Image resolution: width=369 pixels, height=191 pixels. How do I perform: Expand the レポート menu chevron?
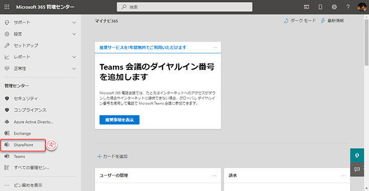pos(74,57)
